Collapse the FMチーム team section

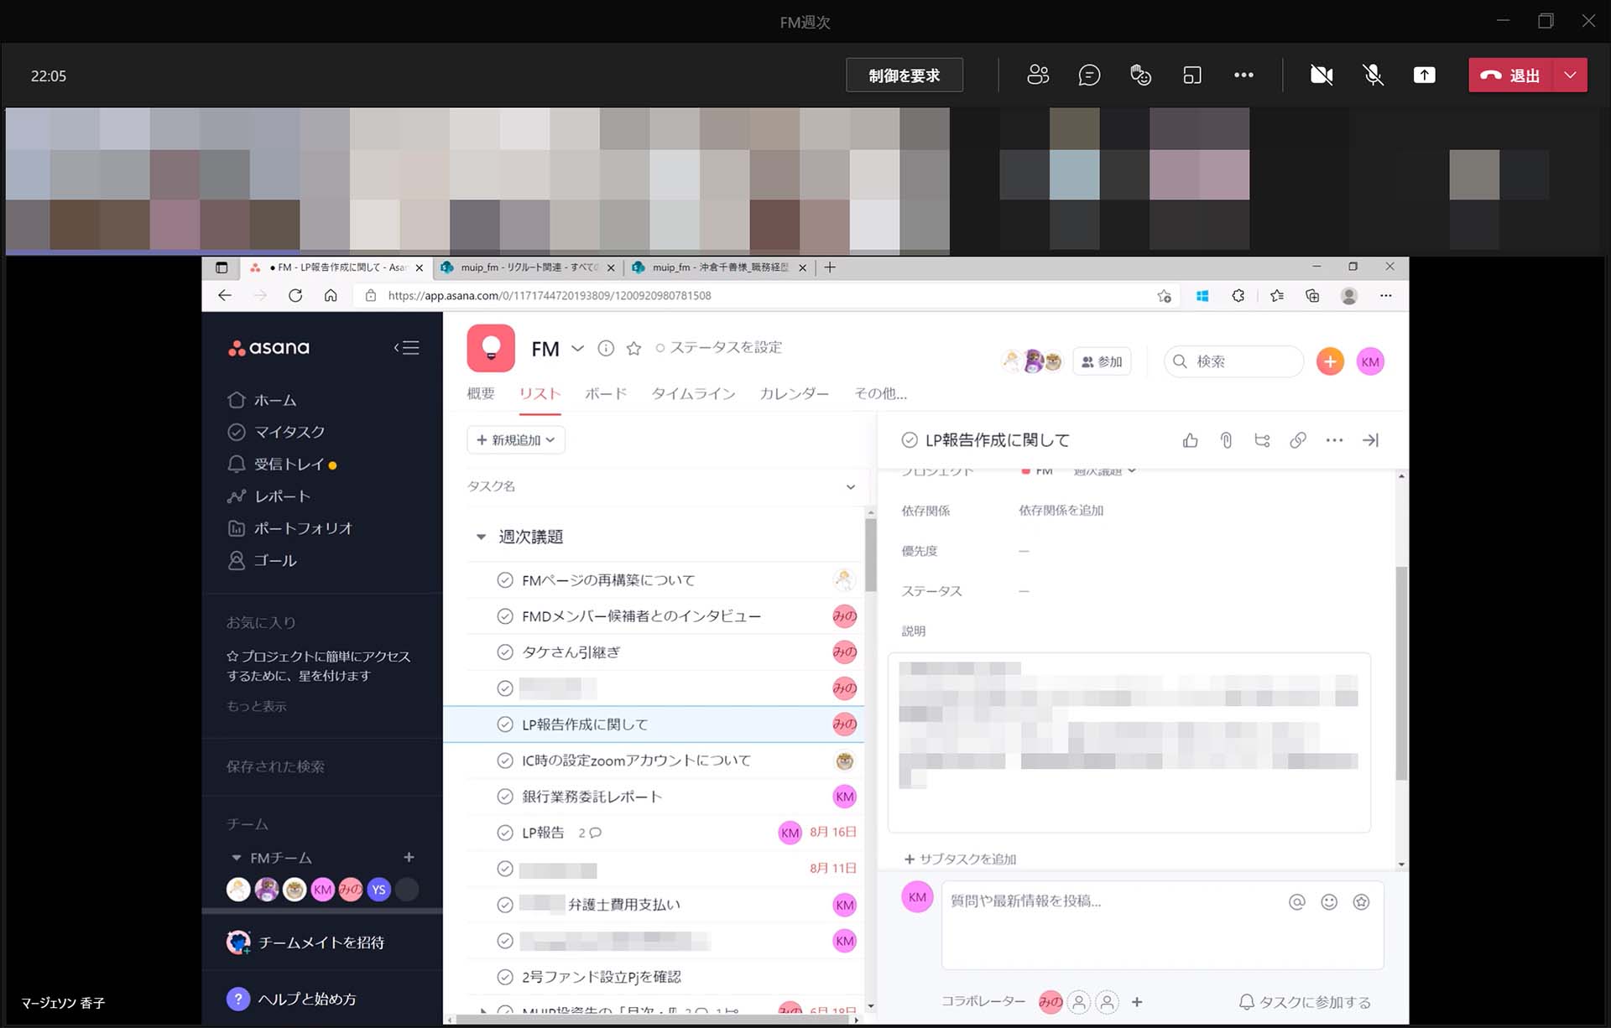click(237, 858)
